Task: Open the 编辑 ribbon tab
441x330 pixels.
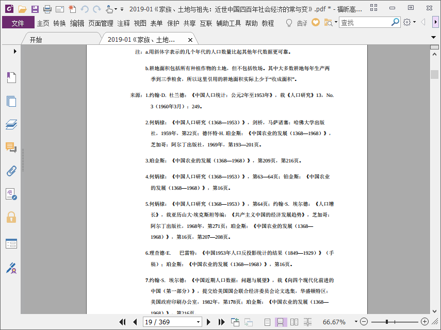Action: (77, 23)
